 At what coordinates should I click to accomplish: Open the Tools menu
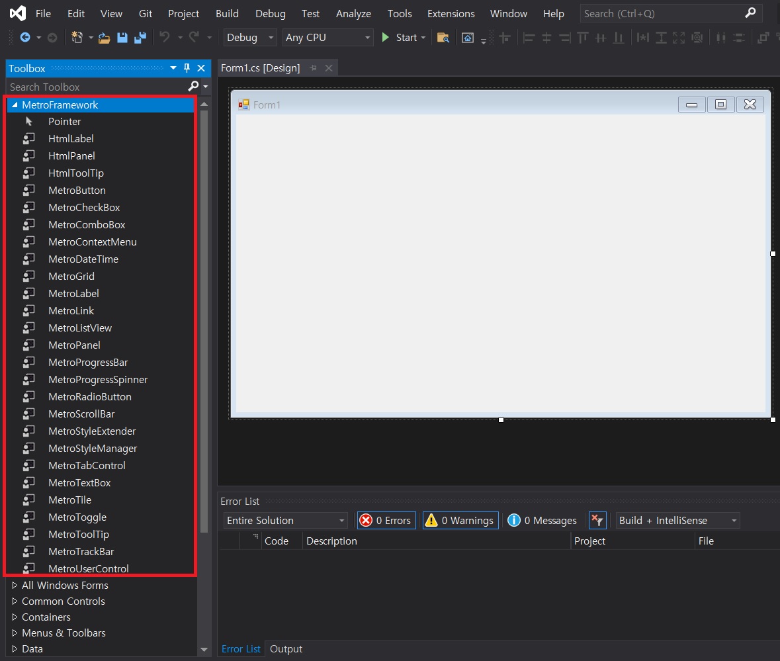(x=400, y=13)
